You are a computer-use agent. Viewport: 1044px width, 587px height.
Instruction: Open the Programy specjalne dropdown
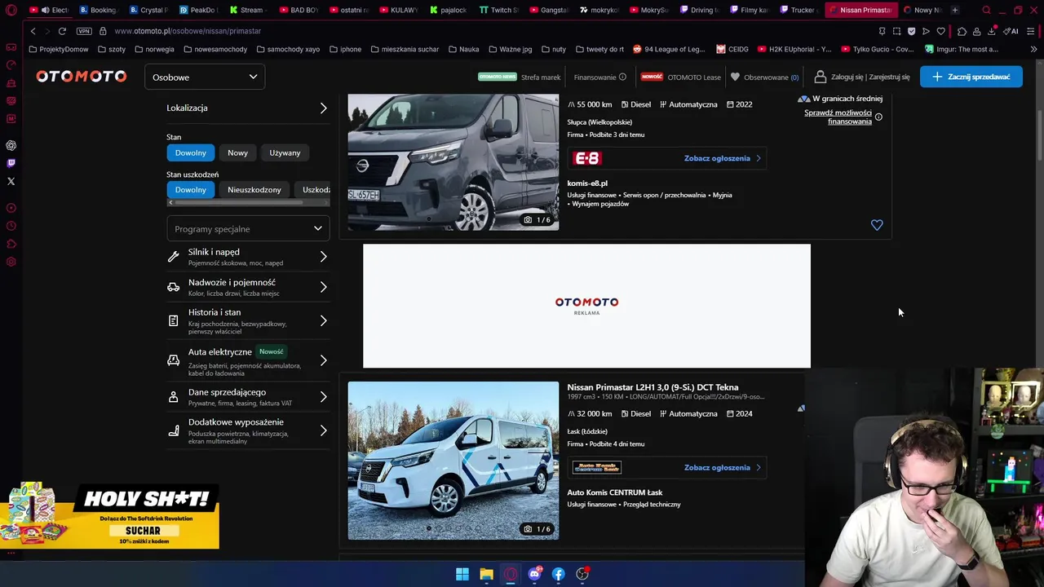click(x=248, y=228)
